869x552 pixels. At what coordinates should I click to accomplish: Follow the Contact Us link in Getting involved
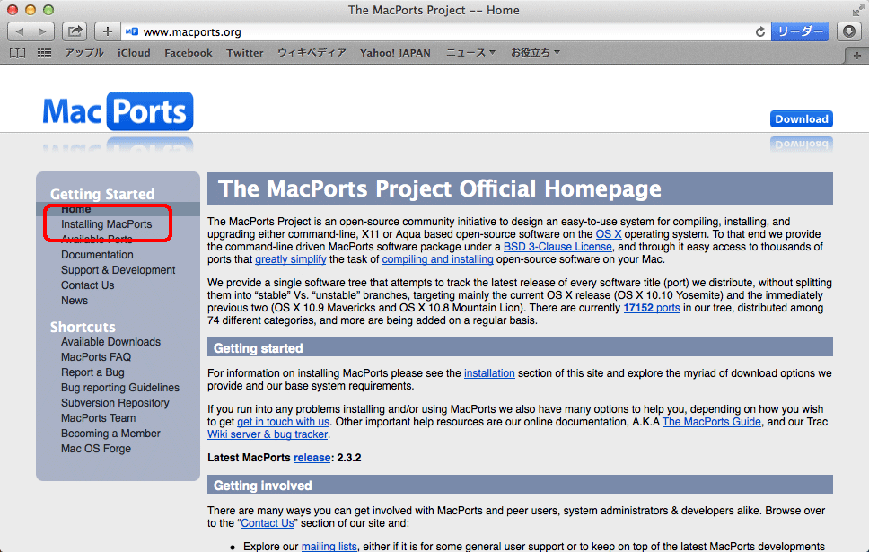(x=268, y=524)
